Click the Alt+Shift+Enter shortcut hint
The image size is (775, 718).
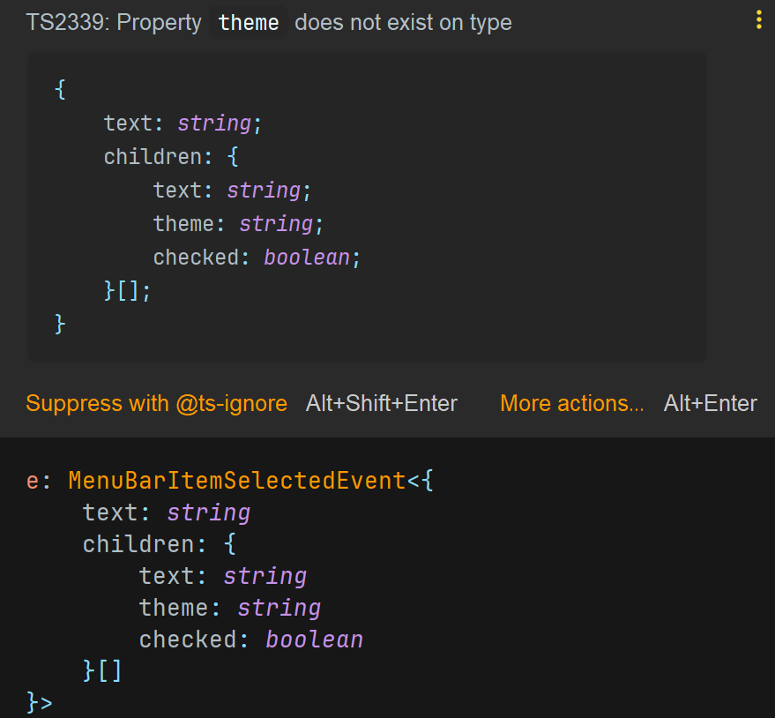click(381, 404)
